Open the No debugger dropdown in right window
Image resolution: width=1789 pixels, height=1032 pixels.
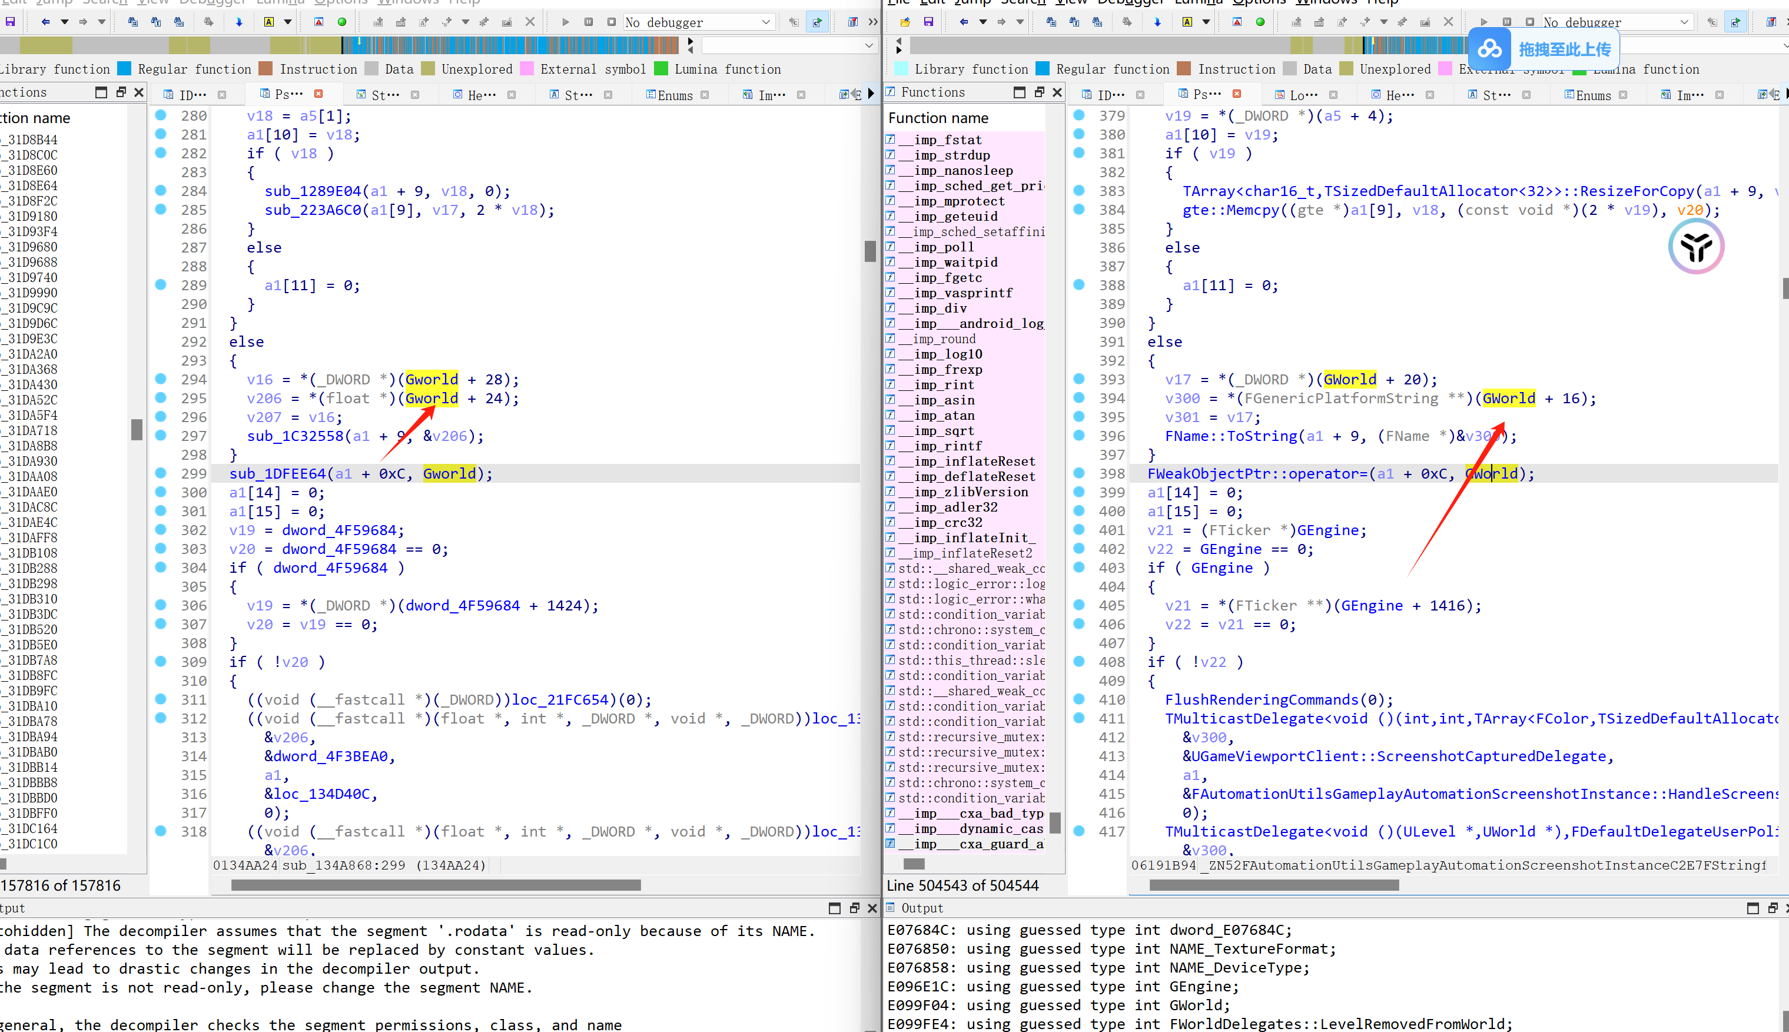coord(1684,22)
